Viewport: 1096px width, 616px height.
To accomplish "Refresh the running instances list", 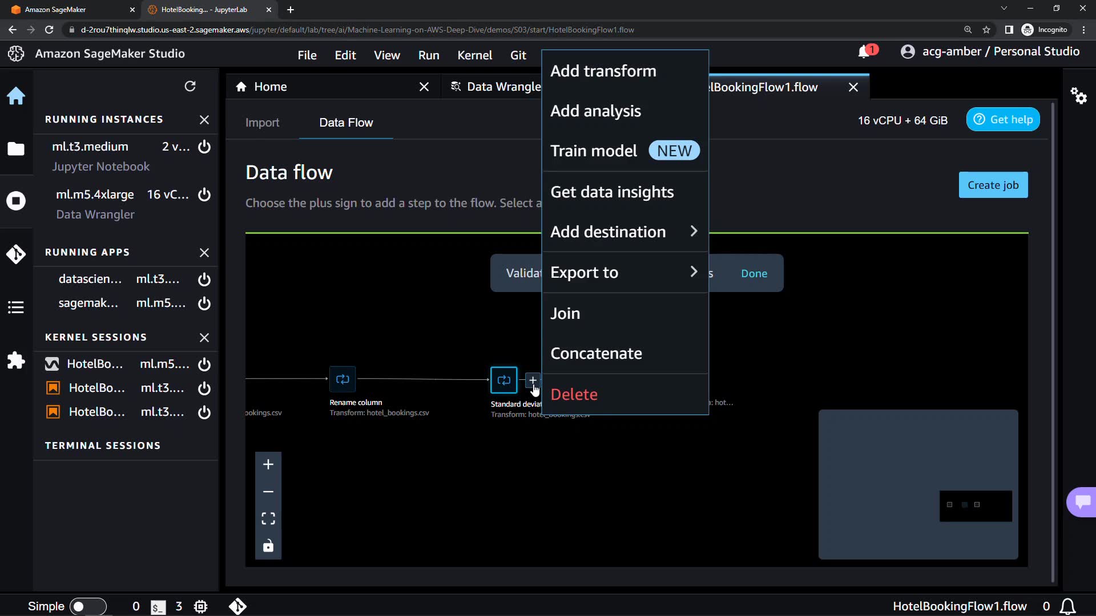I will [190, 86].
